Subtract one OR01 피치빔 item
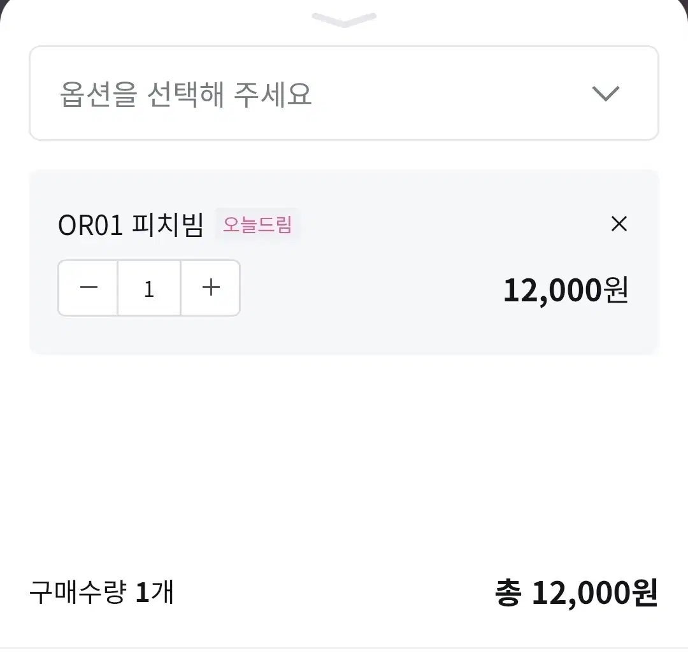 (x=88, y=288)
